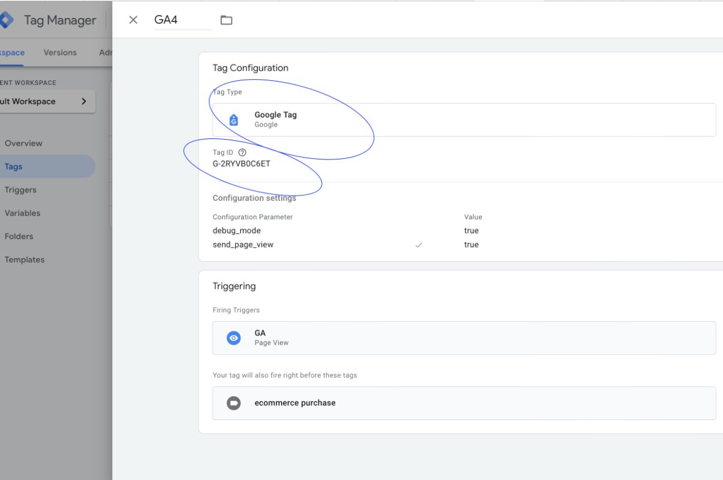Click the Page View trigger eye icon
This screenshot has height=480, width=723.
234,338
